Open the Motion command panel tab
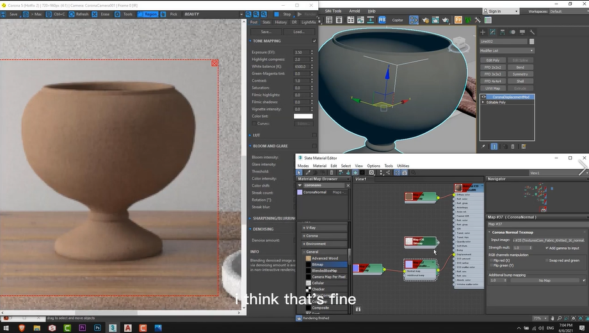 512,32
